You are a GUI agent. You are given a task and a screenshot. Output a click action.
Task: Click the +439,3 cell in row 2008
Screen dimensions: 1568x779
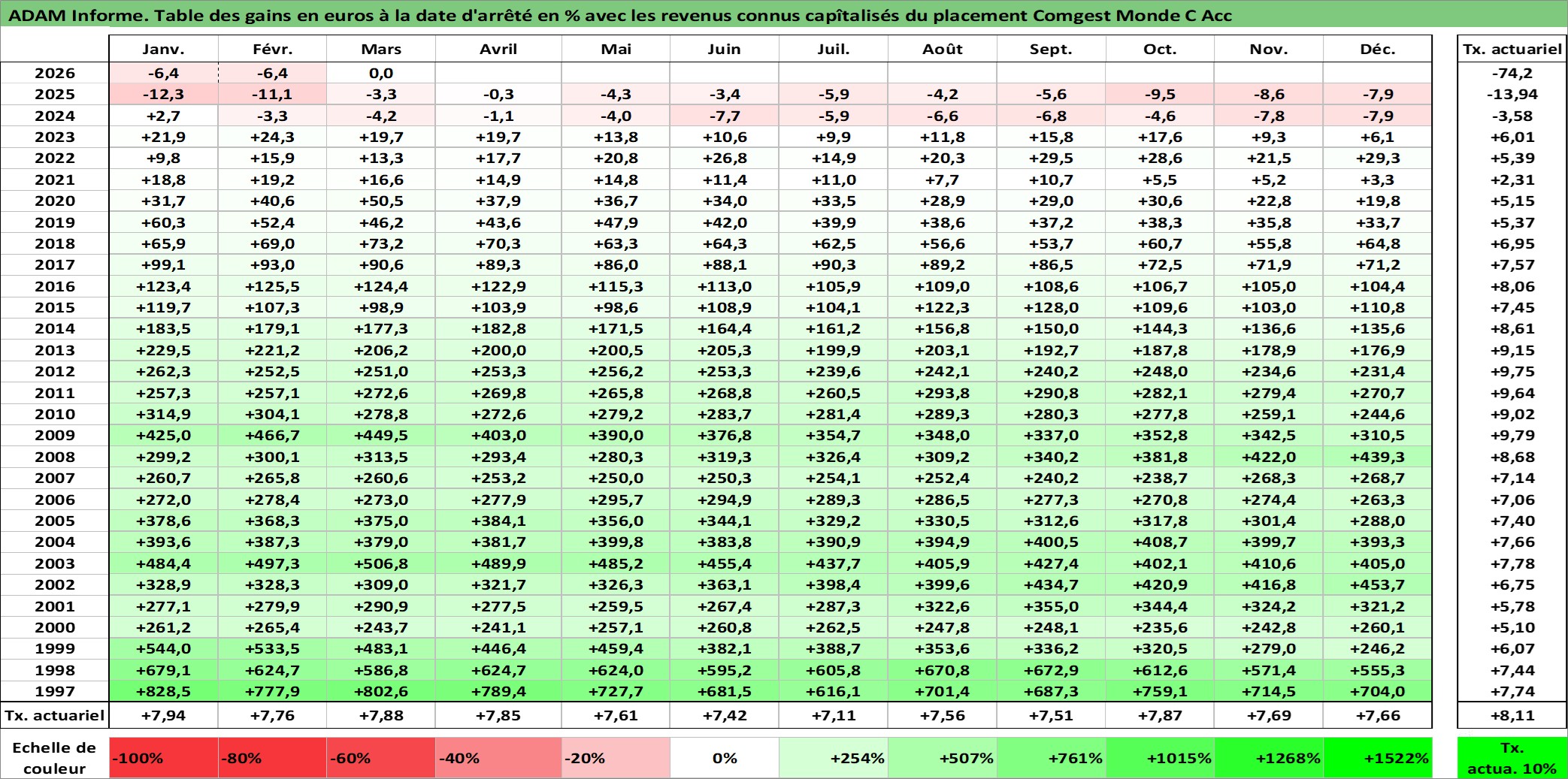pyautogui.click(x=1378, y=457)
